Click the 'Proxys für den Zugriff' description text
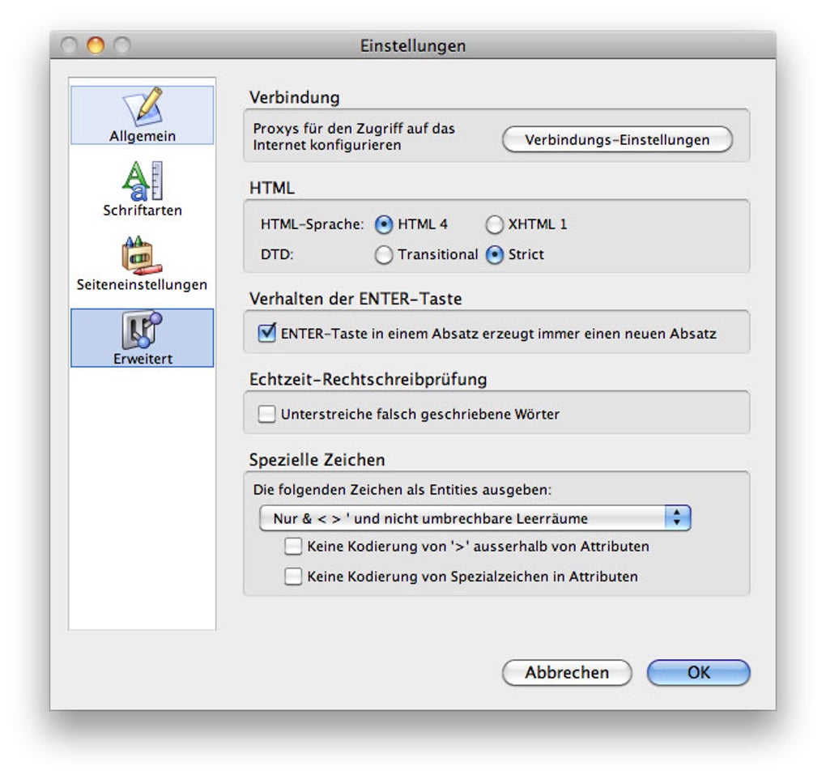This screenshot has height=779, width=826. pos(353,136)
